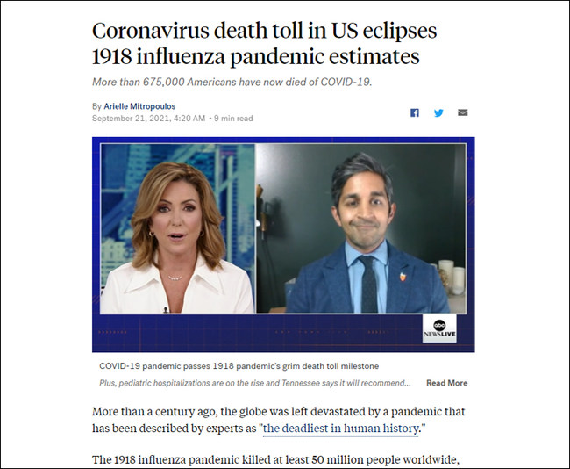Click the article headline about coronavirus death toll
Viewport: 570px width, 469px height.
tap(264, 43)
